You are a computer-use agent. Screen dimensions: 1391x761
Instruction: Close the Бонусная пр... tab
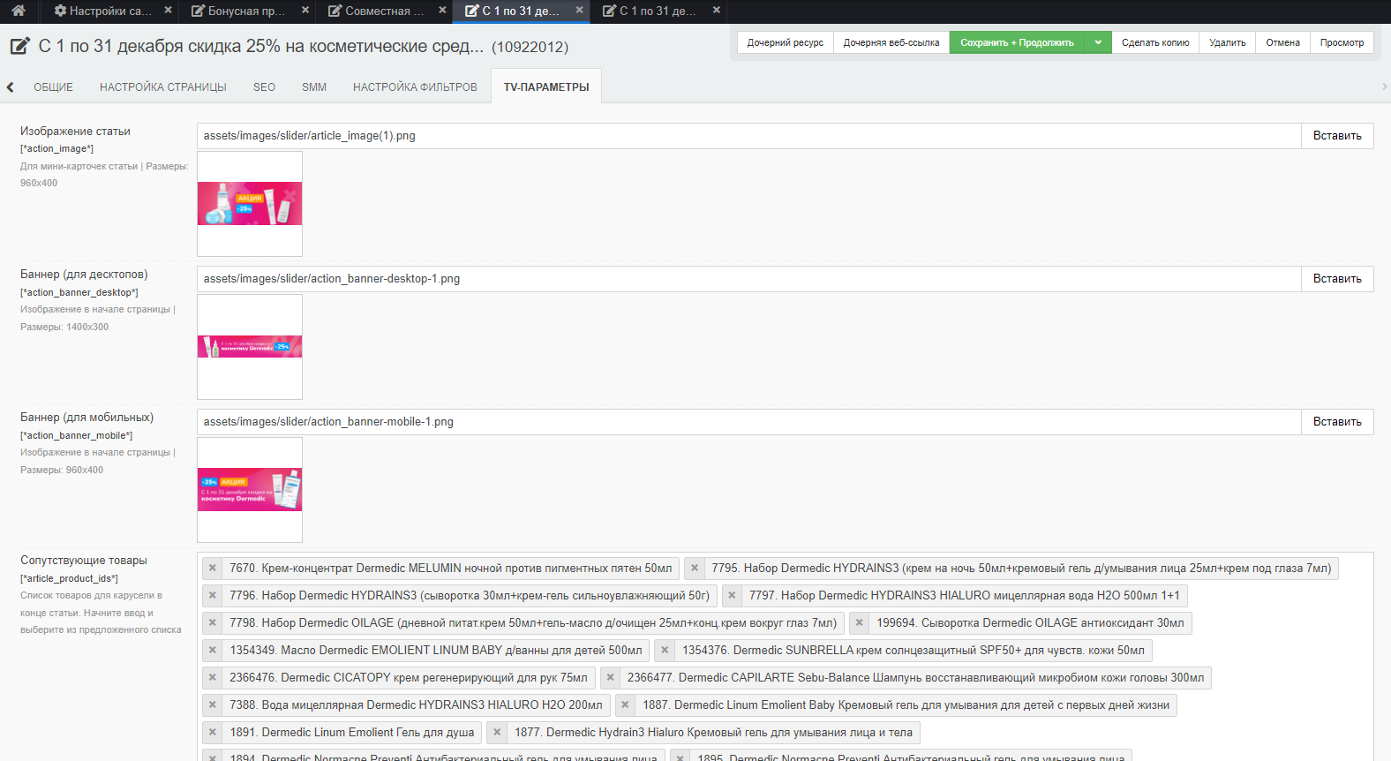(305, 11)
